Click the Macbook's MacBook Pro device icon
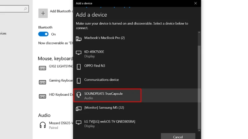248x139 pixels. [x=79, y=39]
